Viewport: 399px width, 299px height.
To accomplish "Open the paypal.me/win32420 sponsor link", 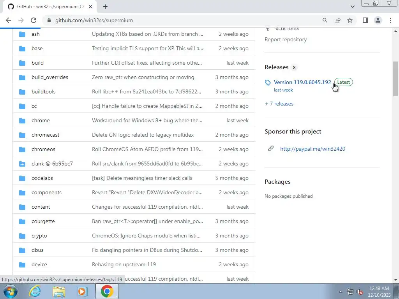I will pos(312,149).
